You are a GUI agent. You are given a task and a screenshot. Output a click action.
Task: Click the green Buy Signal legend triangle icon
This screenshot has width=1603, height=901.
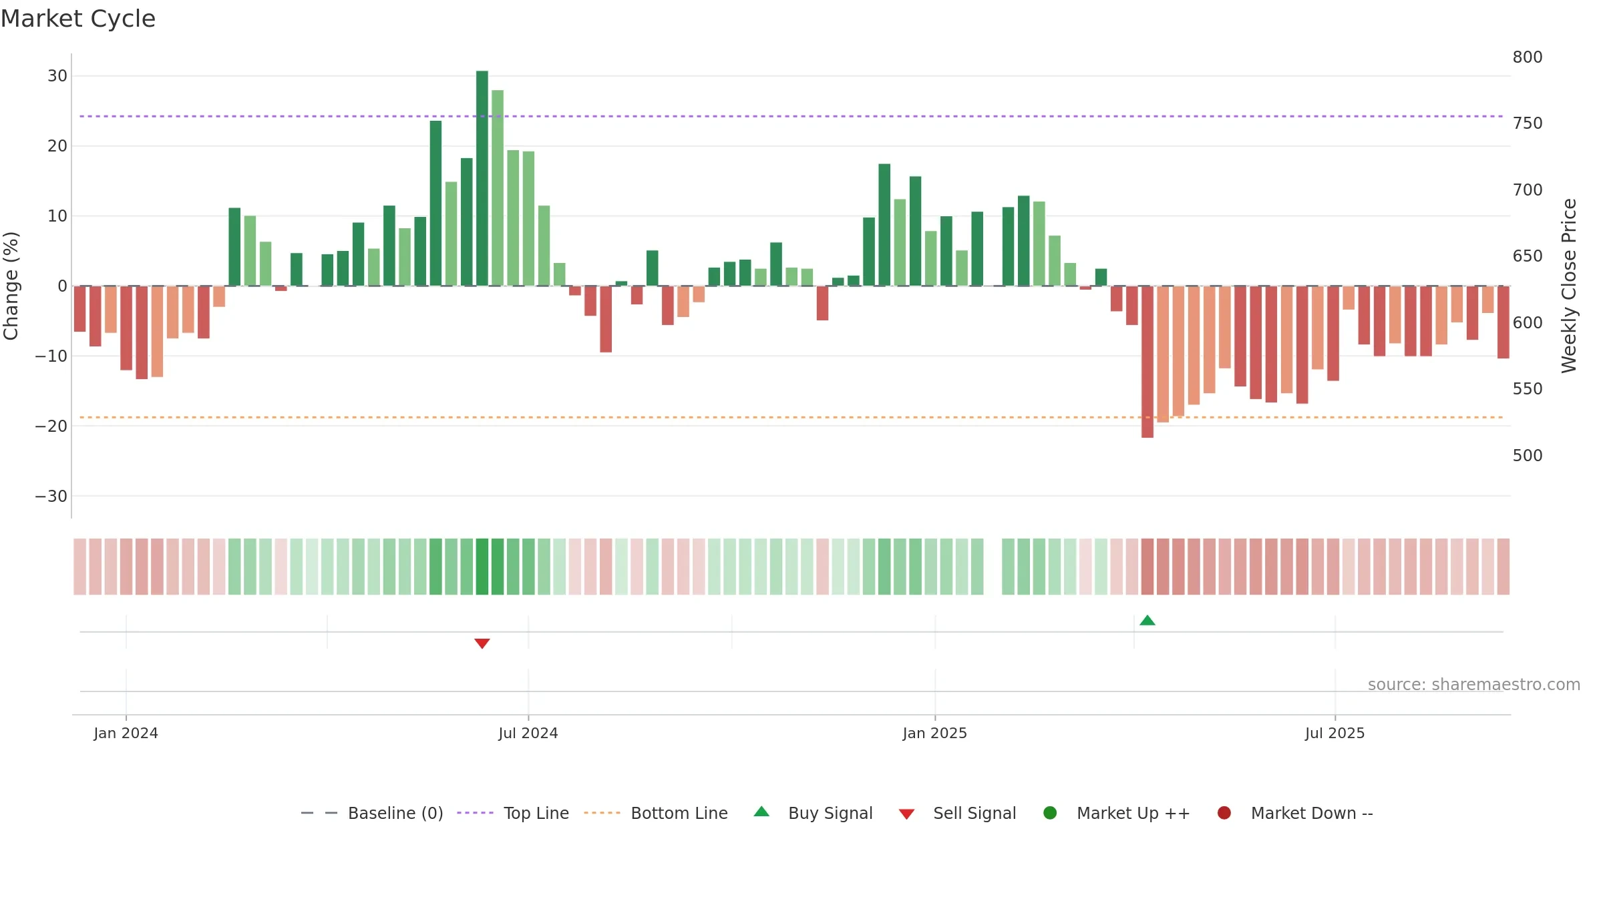point(761,812)
